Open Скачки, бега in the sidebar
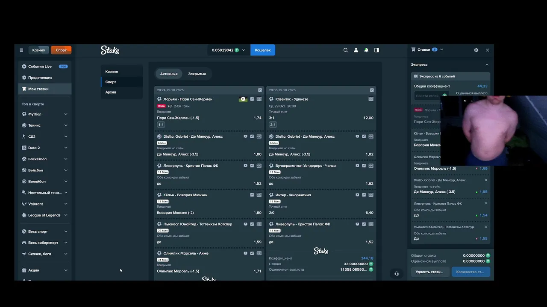547x307 pixels. point(45,254)
